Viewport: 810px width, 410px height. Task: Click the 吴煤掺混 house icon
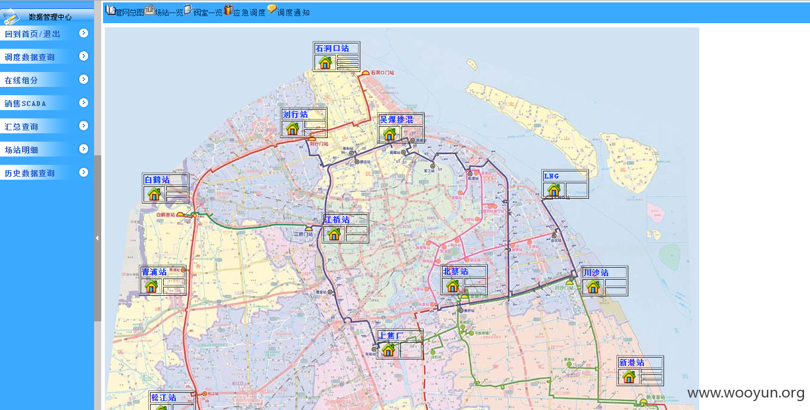[390, 134]
